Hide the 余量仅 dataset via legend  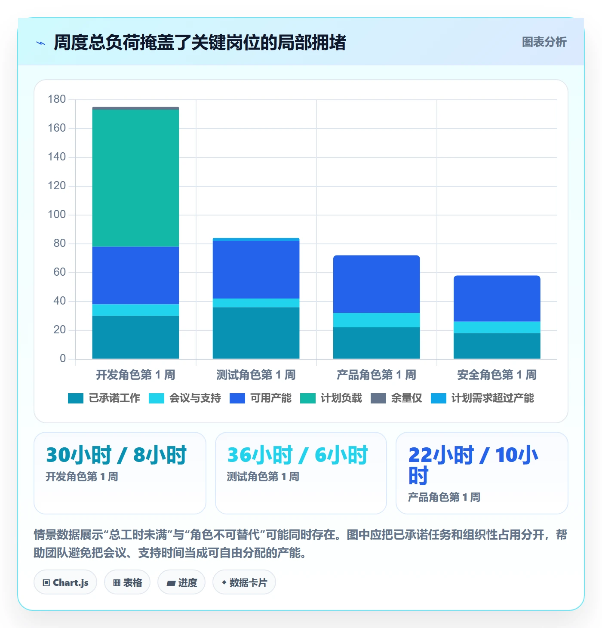coord(396,398)
